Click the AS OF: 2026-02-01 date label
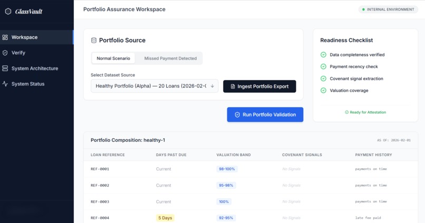This screenshot has height=223, width=425. (x=394, y=140)
